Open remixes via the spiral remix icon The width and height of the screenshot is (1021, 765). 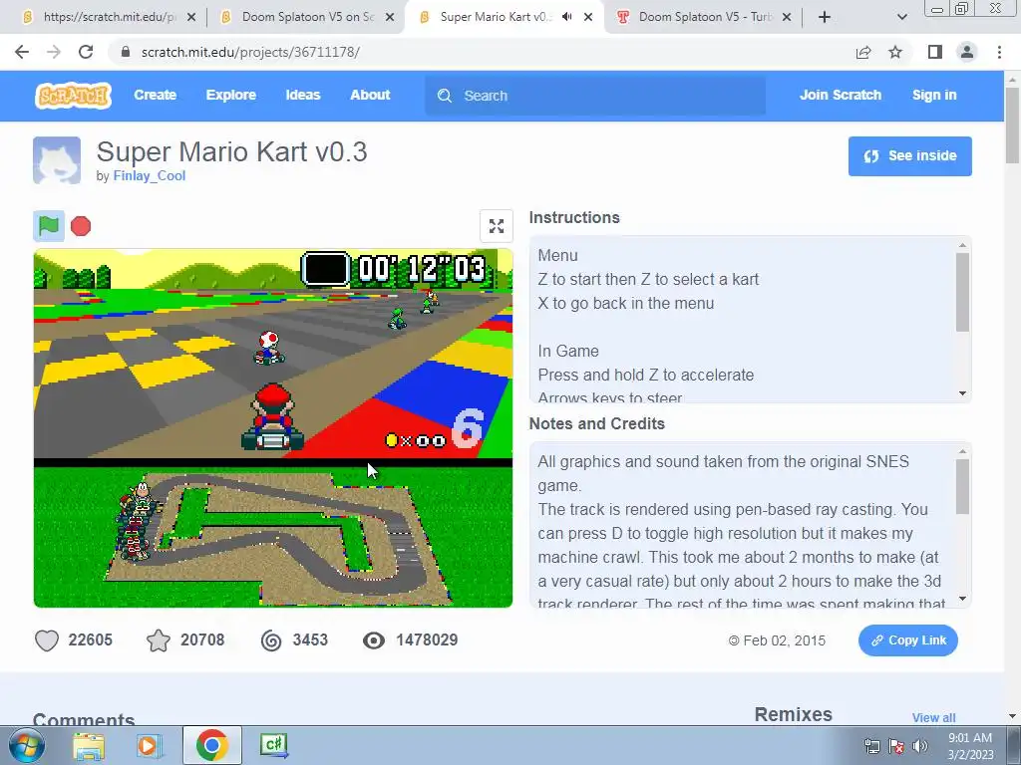tap(271, 640)
